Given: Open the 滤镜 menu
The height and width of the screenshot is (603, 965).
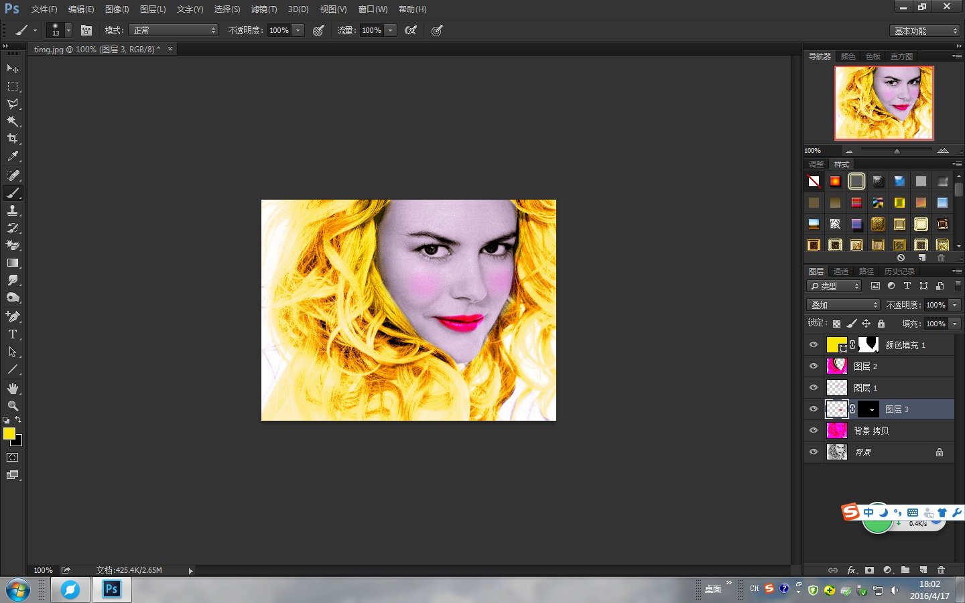Looking at the screenshot, I should (263, 9).
